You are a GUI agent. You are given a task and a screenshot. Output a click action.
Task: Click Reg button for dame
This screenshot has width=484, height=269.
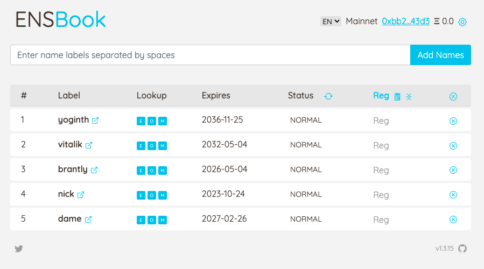click(381, 220)
